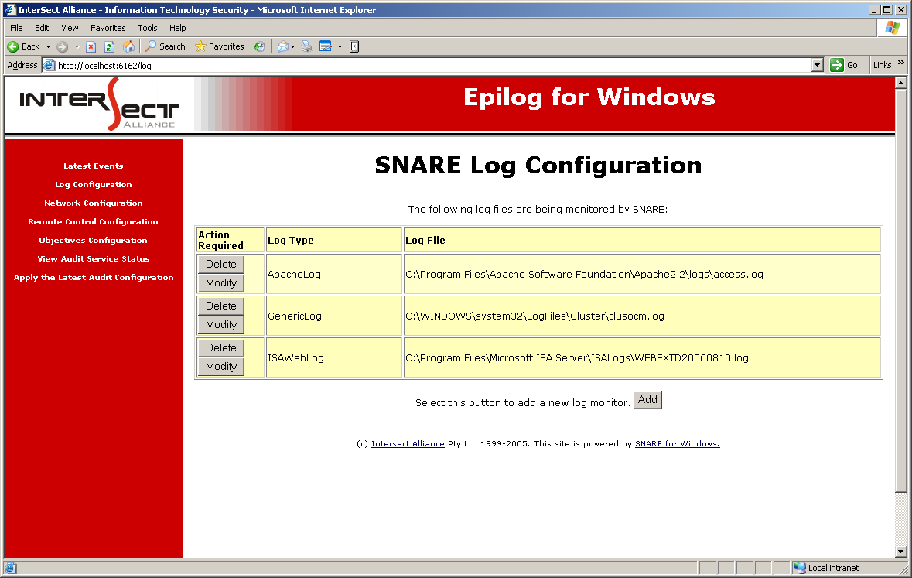Viewport: 912px width, 578px height.
Task: Select View Audit Service Status link
Action: pos(93,259)
